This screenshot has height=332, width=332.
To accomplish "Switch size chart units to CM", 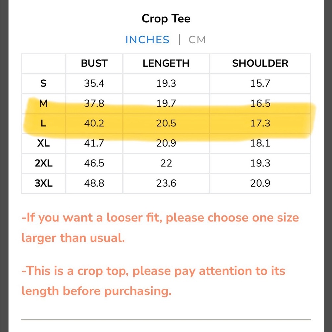I will coord(197,40).
